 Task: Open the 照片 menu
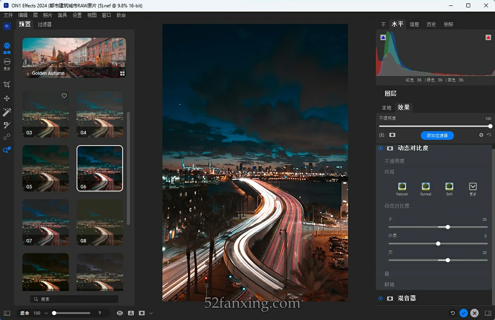(47, 15)
